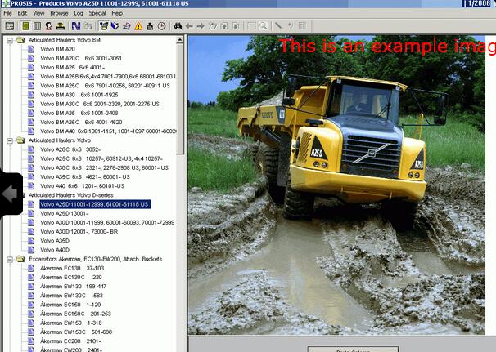Click the grayed page-up document icon
Screen dimensions: 496x352
point(224,26)
